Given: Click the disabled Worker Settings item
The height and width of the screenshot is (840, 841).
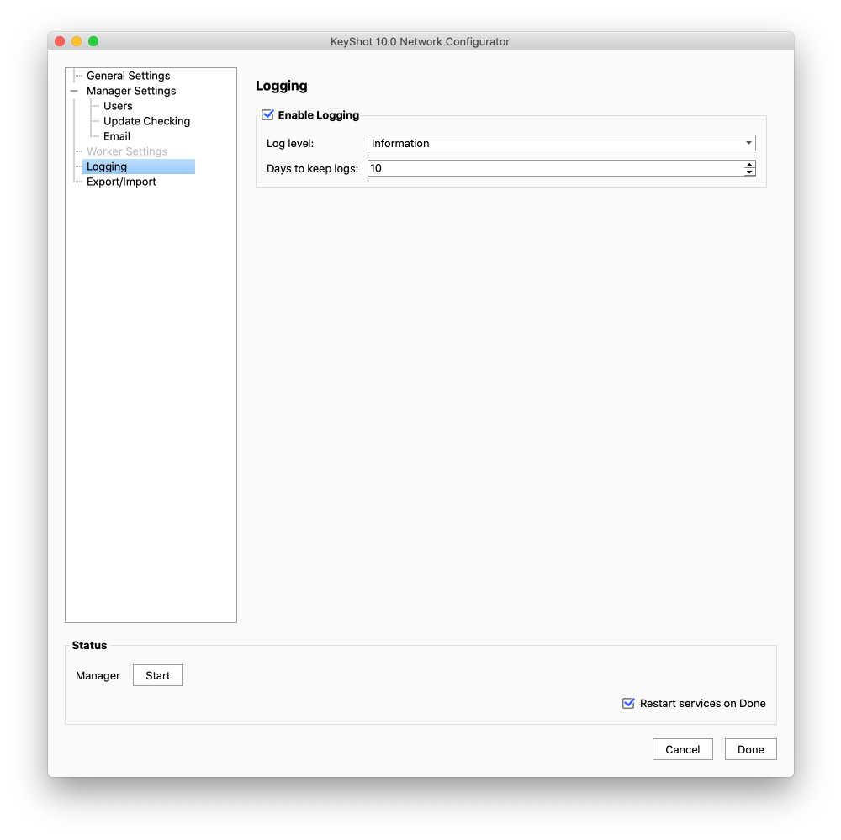Looking at the screenshot, I should tap(127, 151).
